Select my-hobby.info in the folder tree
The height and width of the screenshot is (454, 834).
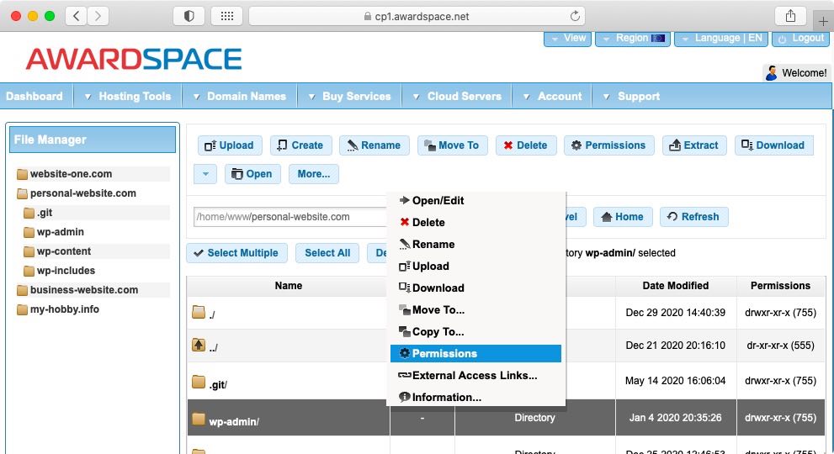click(x=64, y=309)
